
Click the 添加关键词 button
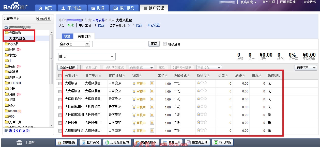point(68,68)
